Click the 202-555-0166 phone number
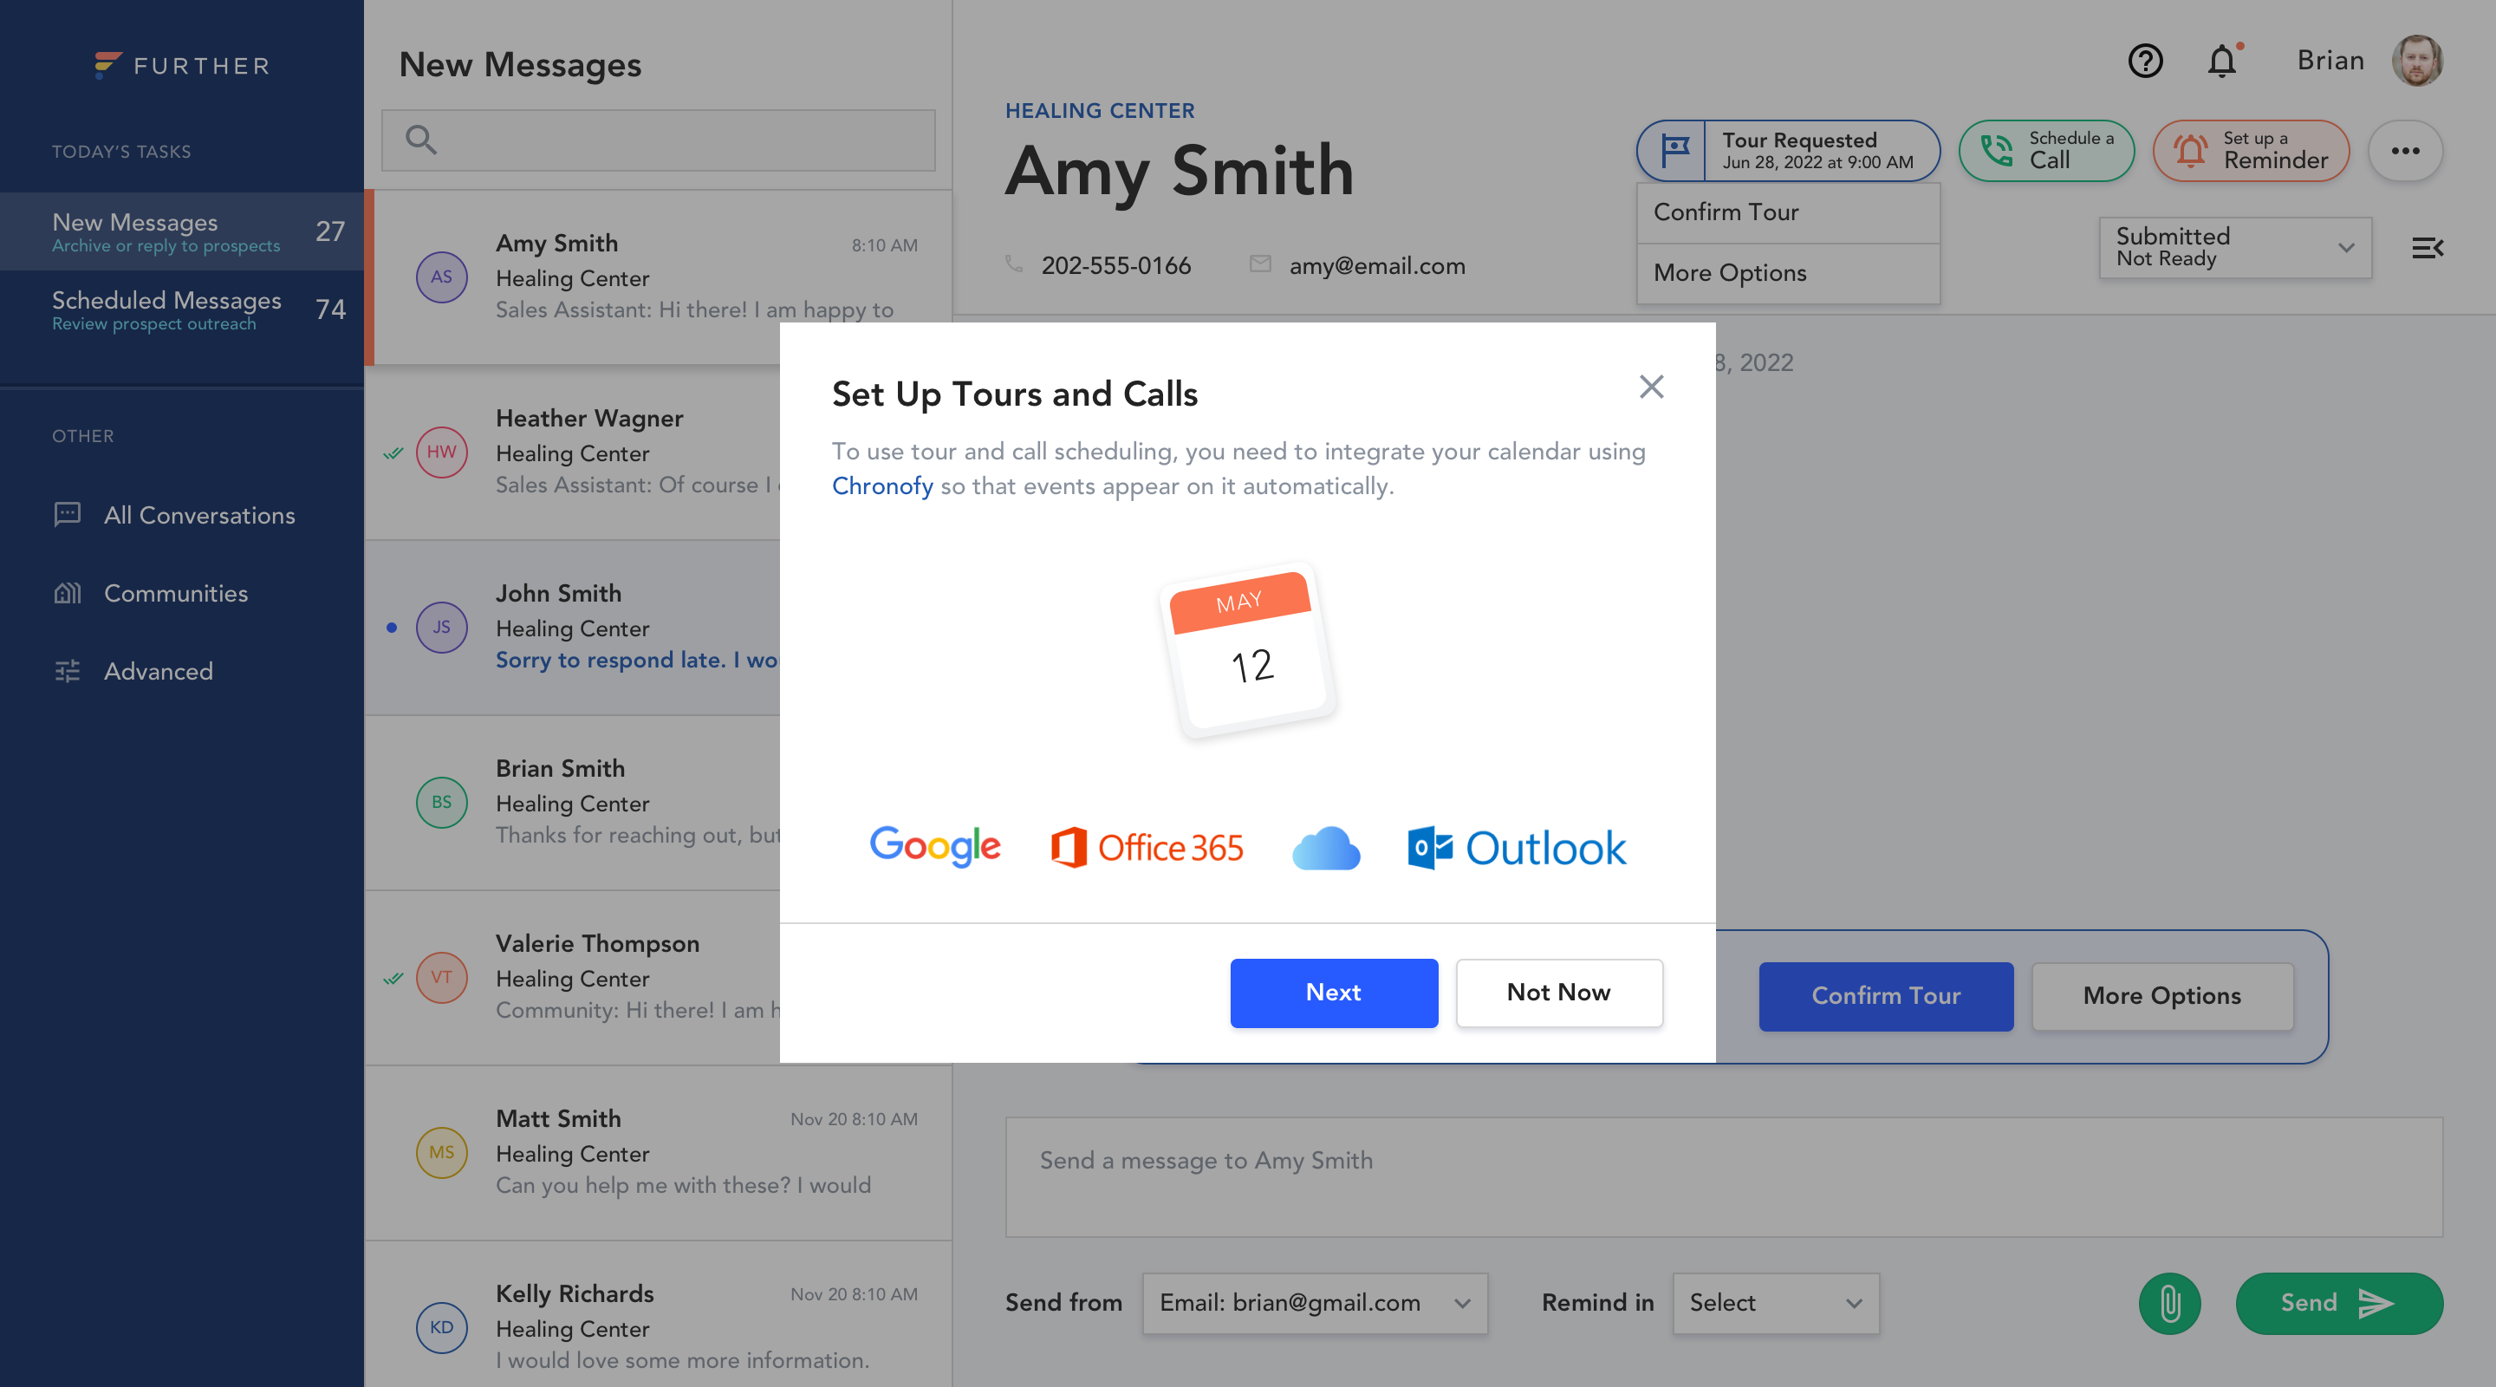The width and height of the screenshot is (2496, 1387). point(1115,265)
